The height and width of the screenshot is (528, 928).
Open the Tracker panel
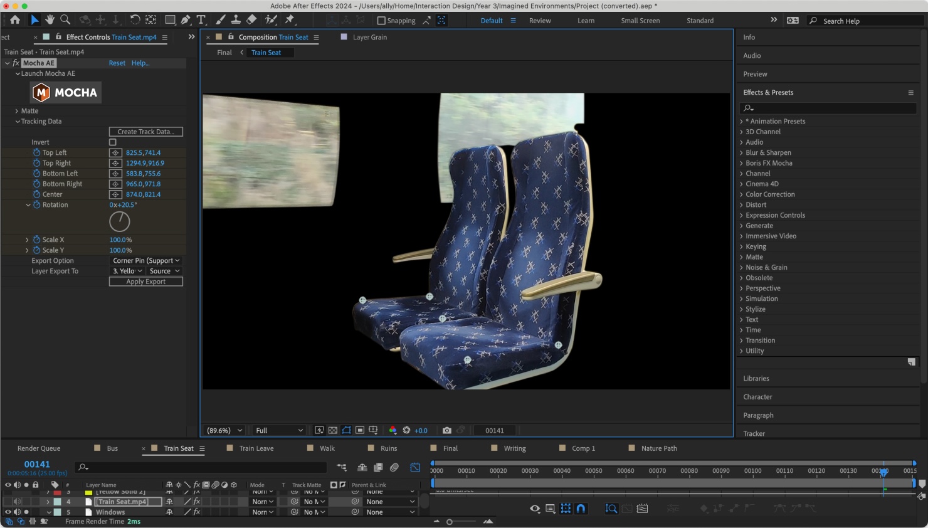754,433
